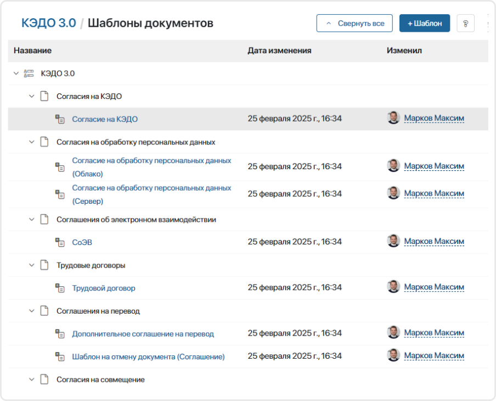Toggle the Согласия на совмещение group chevron

31,380
